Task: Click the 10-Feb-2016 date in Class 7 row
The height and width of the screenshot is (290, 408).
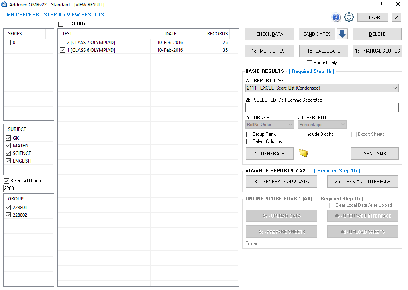Action: coord(170,42)
